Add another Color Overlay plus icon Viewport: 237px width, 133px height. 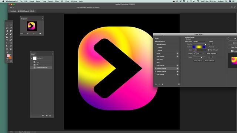[177, 65]
